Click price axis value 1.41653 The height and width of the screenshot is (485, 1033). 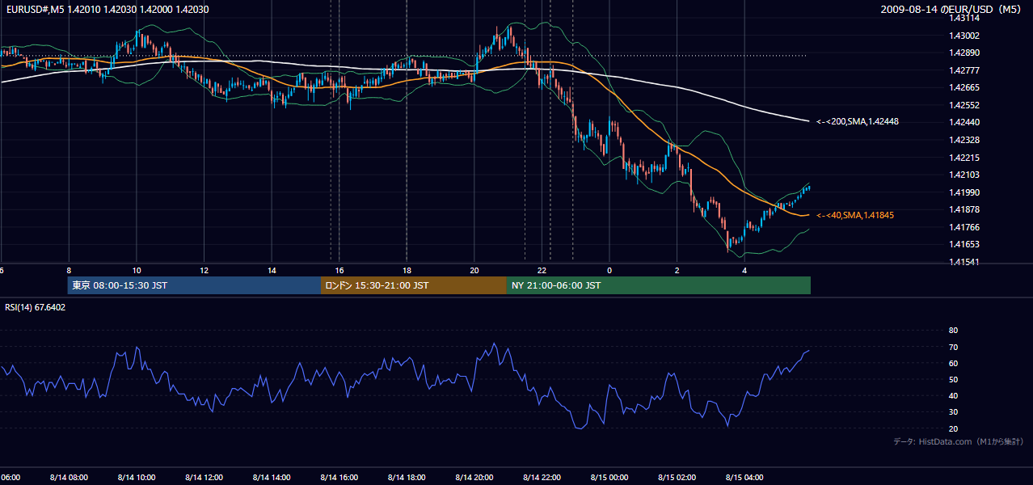[x=963, y=244]
